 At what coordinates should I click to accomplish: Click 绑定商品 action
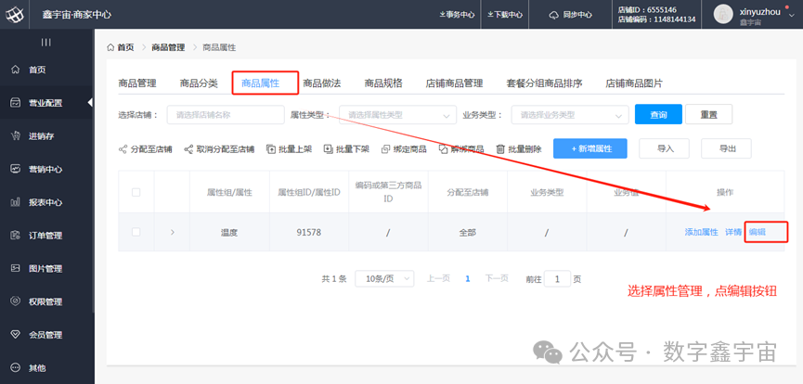pyautogui.click(x=404, y=149)
